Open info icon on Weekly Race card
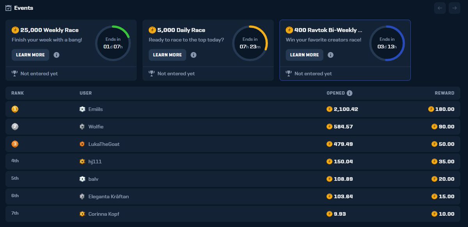The height and width of the screenshot is (227, 468). (x=57, y=55)
